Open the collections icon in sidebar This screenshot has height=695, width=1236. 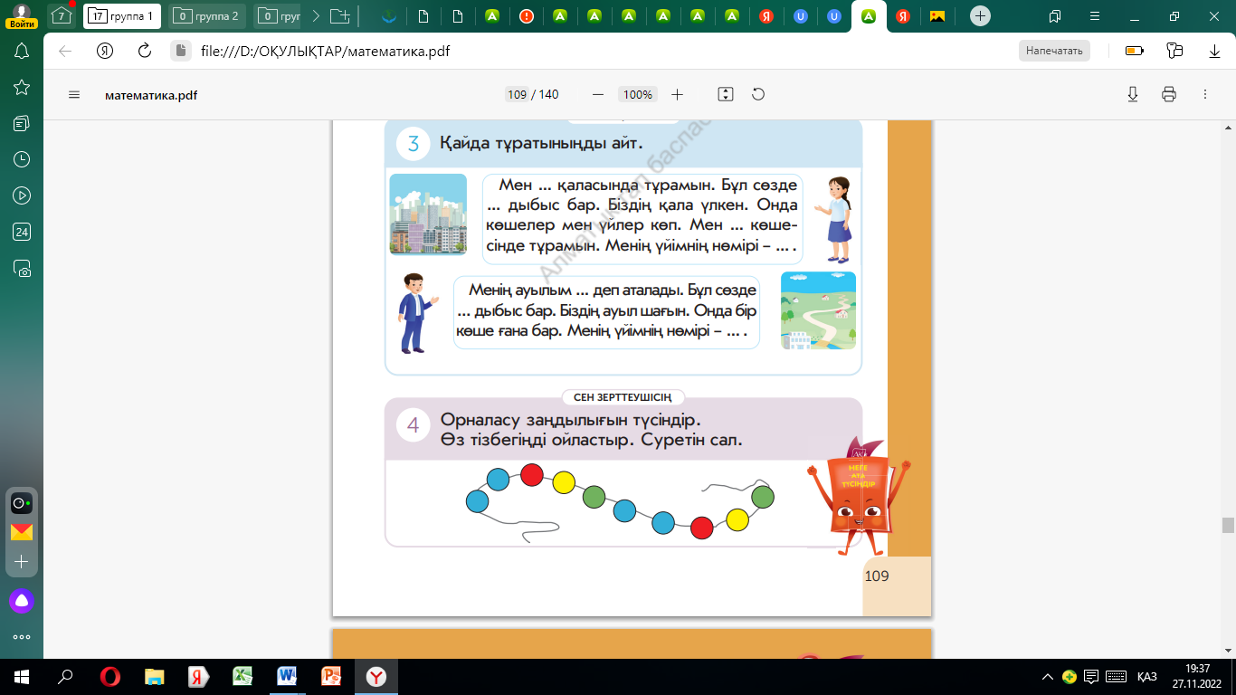pyautogui.click(x=22, y=123)
